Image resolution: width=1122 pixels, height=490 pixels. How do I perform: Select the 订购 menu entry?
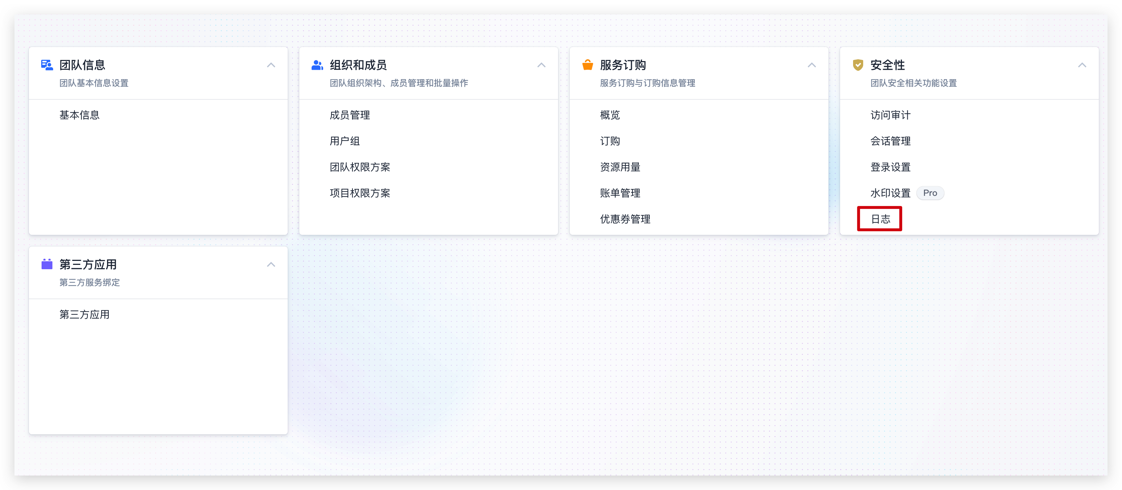[x=610, y=141]
